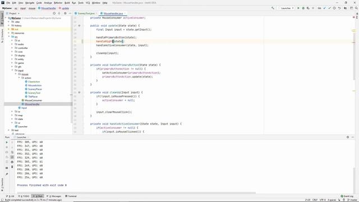Open the Messages tool window tab
359x202 pixels.
point(54,196)
